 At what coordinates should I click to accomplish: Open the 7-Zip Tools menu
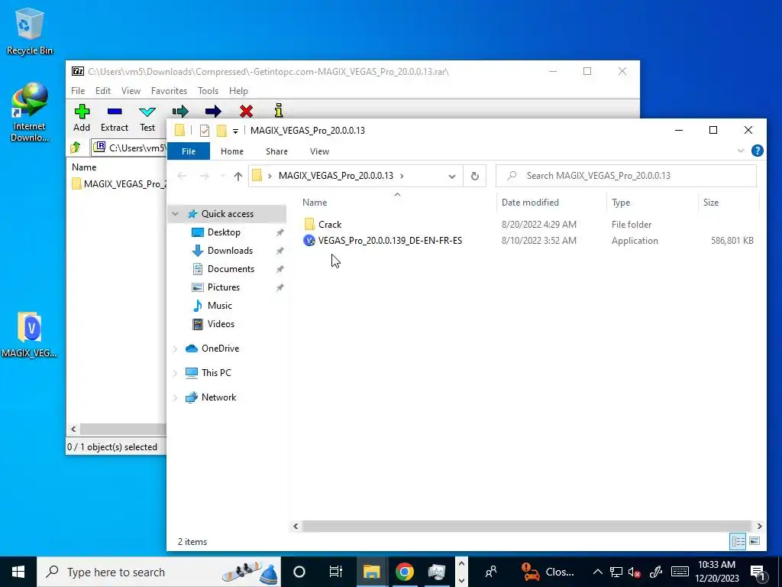click(x=208, y=91)
